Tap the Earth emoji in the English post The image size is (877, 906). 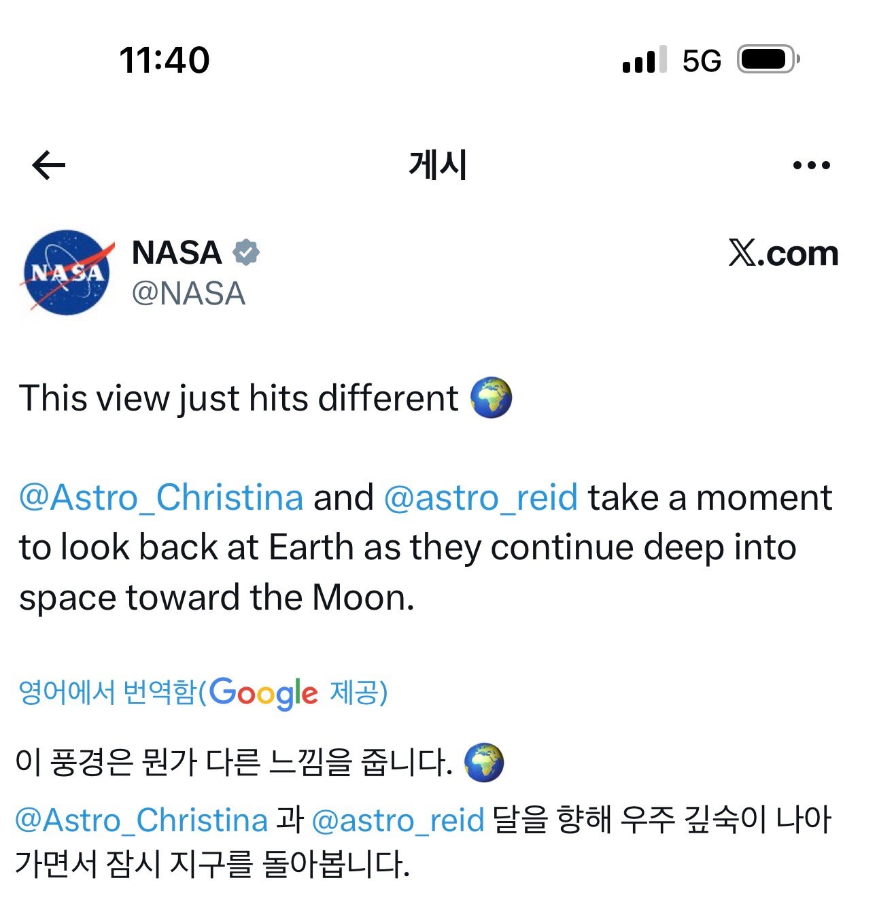491,398
